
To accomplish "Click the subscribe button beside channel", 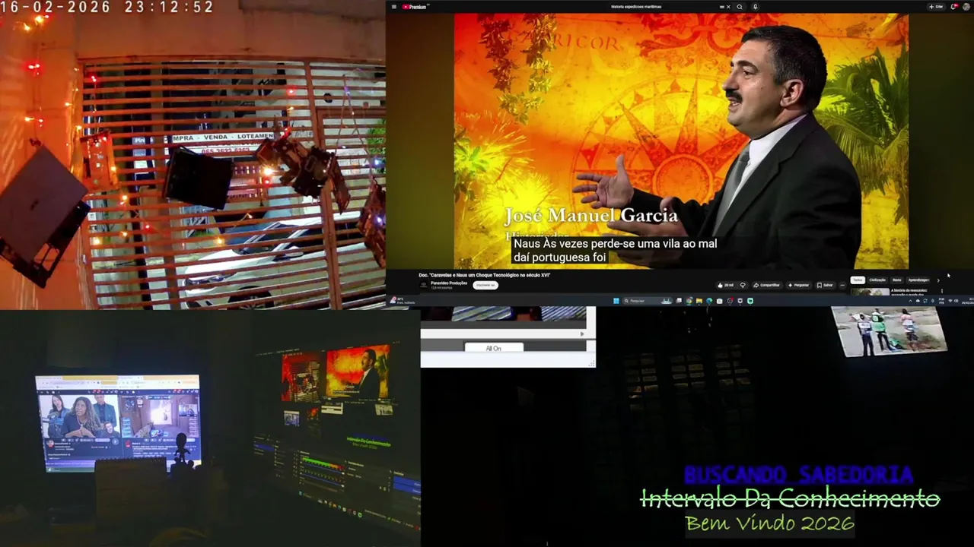I will click(485, 285).
